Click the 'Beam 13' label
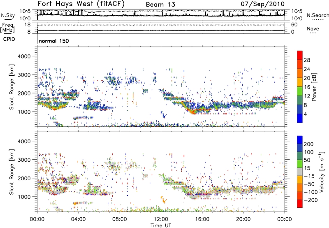Screen dimensions: 329x228 point(160,5)
